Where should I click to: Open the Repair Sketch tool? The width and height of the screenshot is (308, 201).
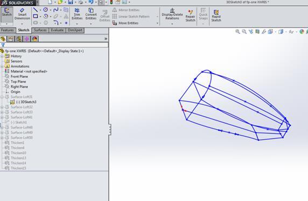[190, 16]
